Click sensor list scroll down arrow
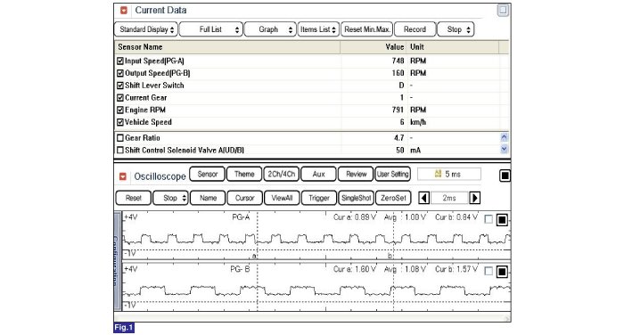Screen dimensions: 624x335 tap(504, 149)
